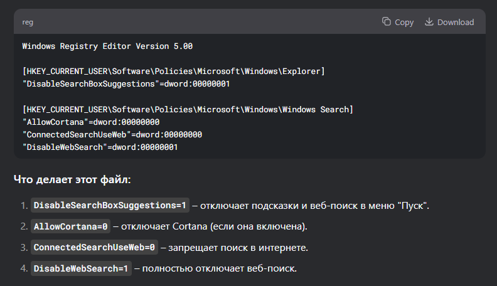
Task: Click the Download arrow icon
Action: tap(429, 22)
